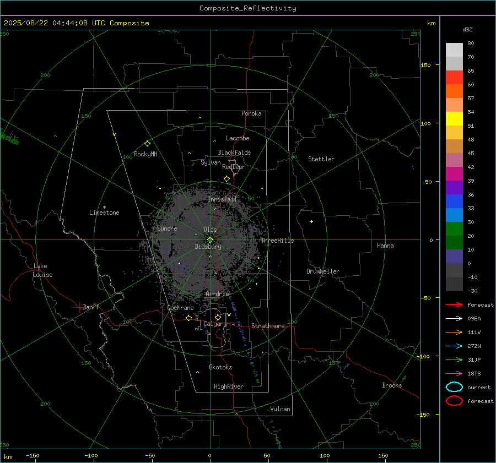Click the 20 dBZ green color swatch

tap(454, 229)
